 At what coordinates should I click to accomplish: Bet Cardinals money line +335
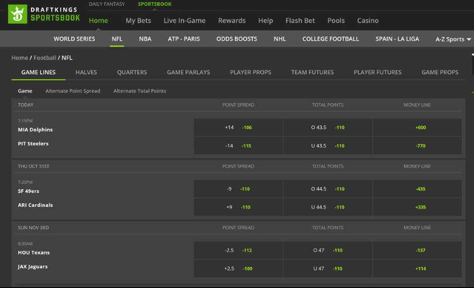click(x=417, y=207)
